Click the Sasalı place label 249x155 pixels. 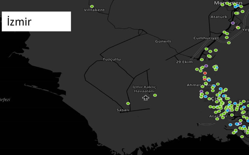tap(123, 110)
